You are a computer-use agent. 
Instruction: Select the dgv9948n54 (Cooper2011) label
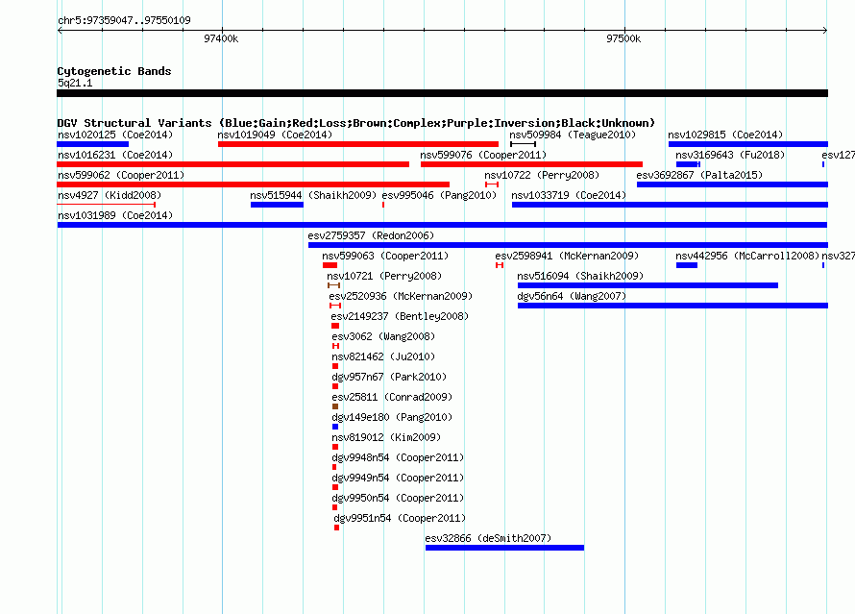point(398,457)
